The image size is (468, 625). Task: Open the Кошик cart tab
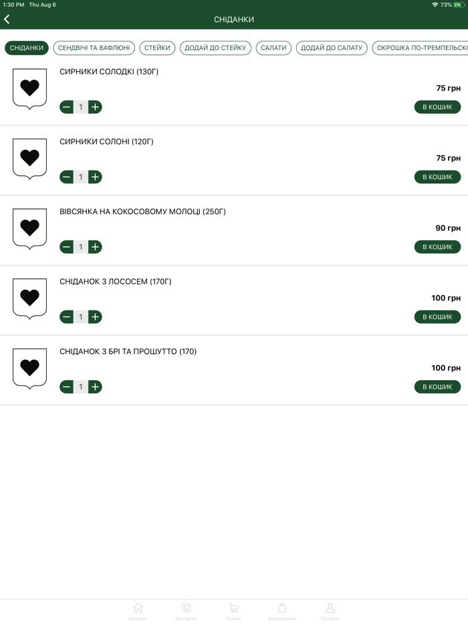233,611
